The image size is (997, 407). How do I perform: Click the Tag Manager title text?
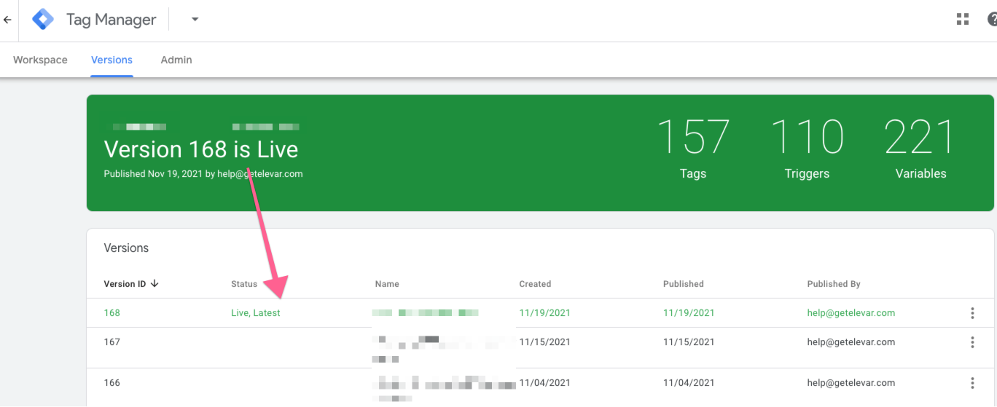coord(112,20)
